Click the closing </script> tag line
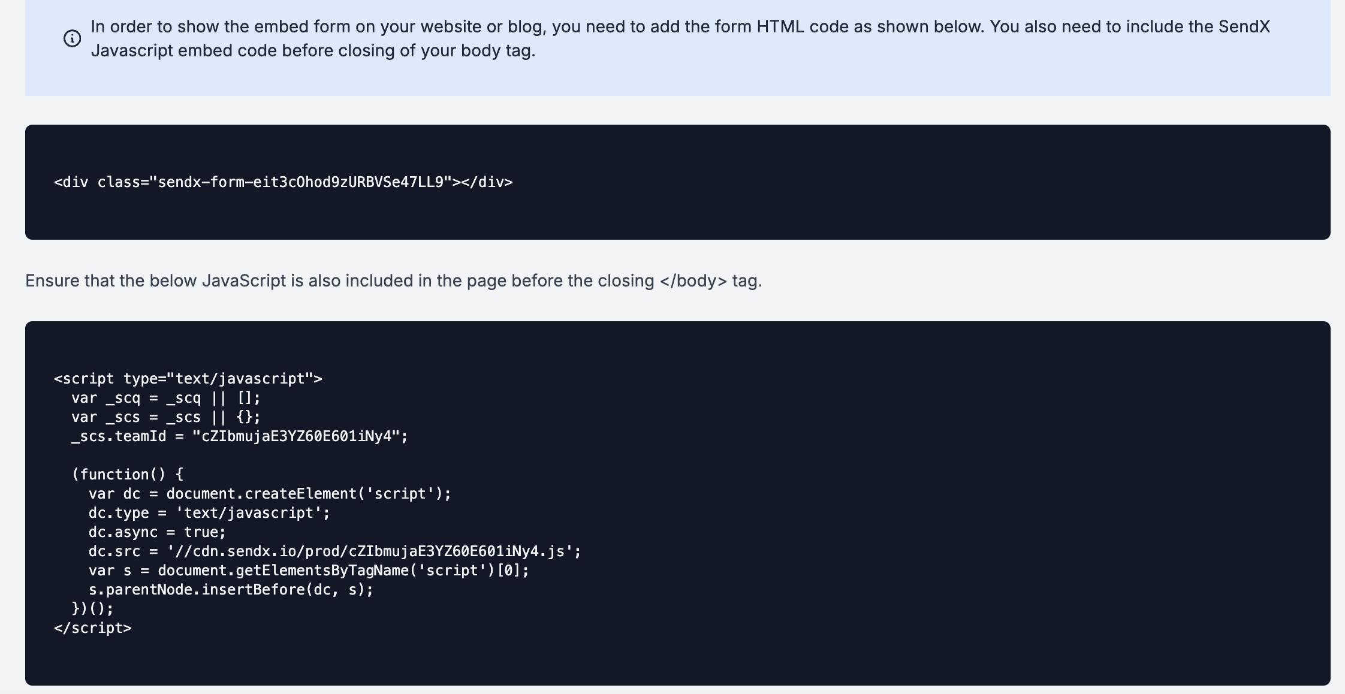This screenshot has width=1345, height=694. [x=93, y=628]
